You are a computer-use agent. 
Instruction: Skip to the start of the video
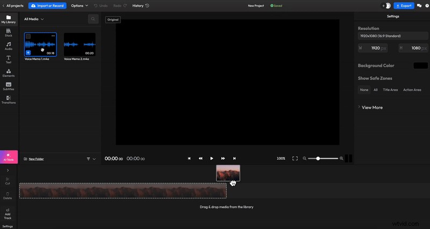click(x=189, y=158)
